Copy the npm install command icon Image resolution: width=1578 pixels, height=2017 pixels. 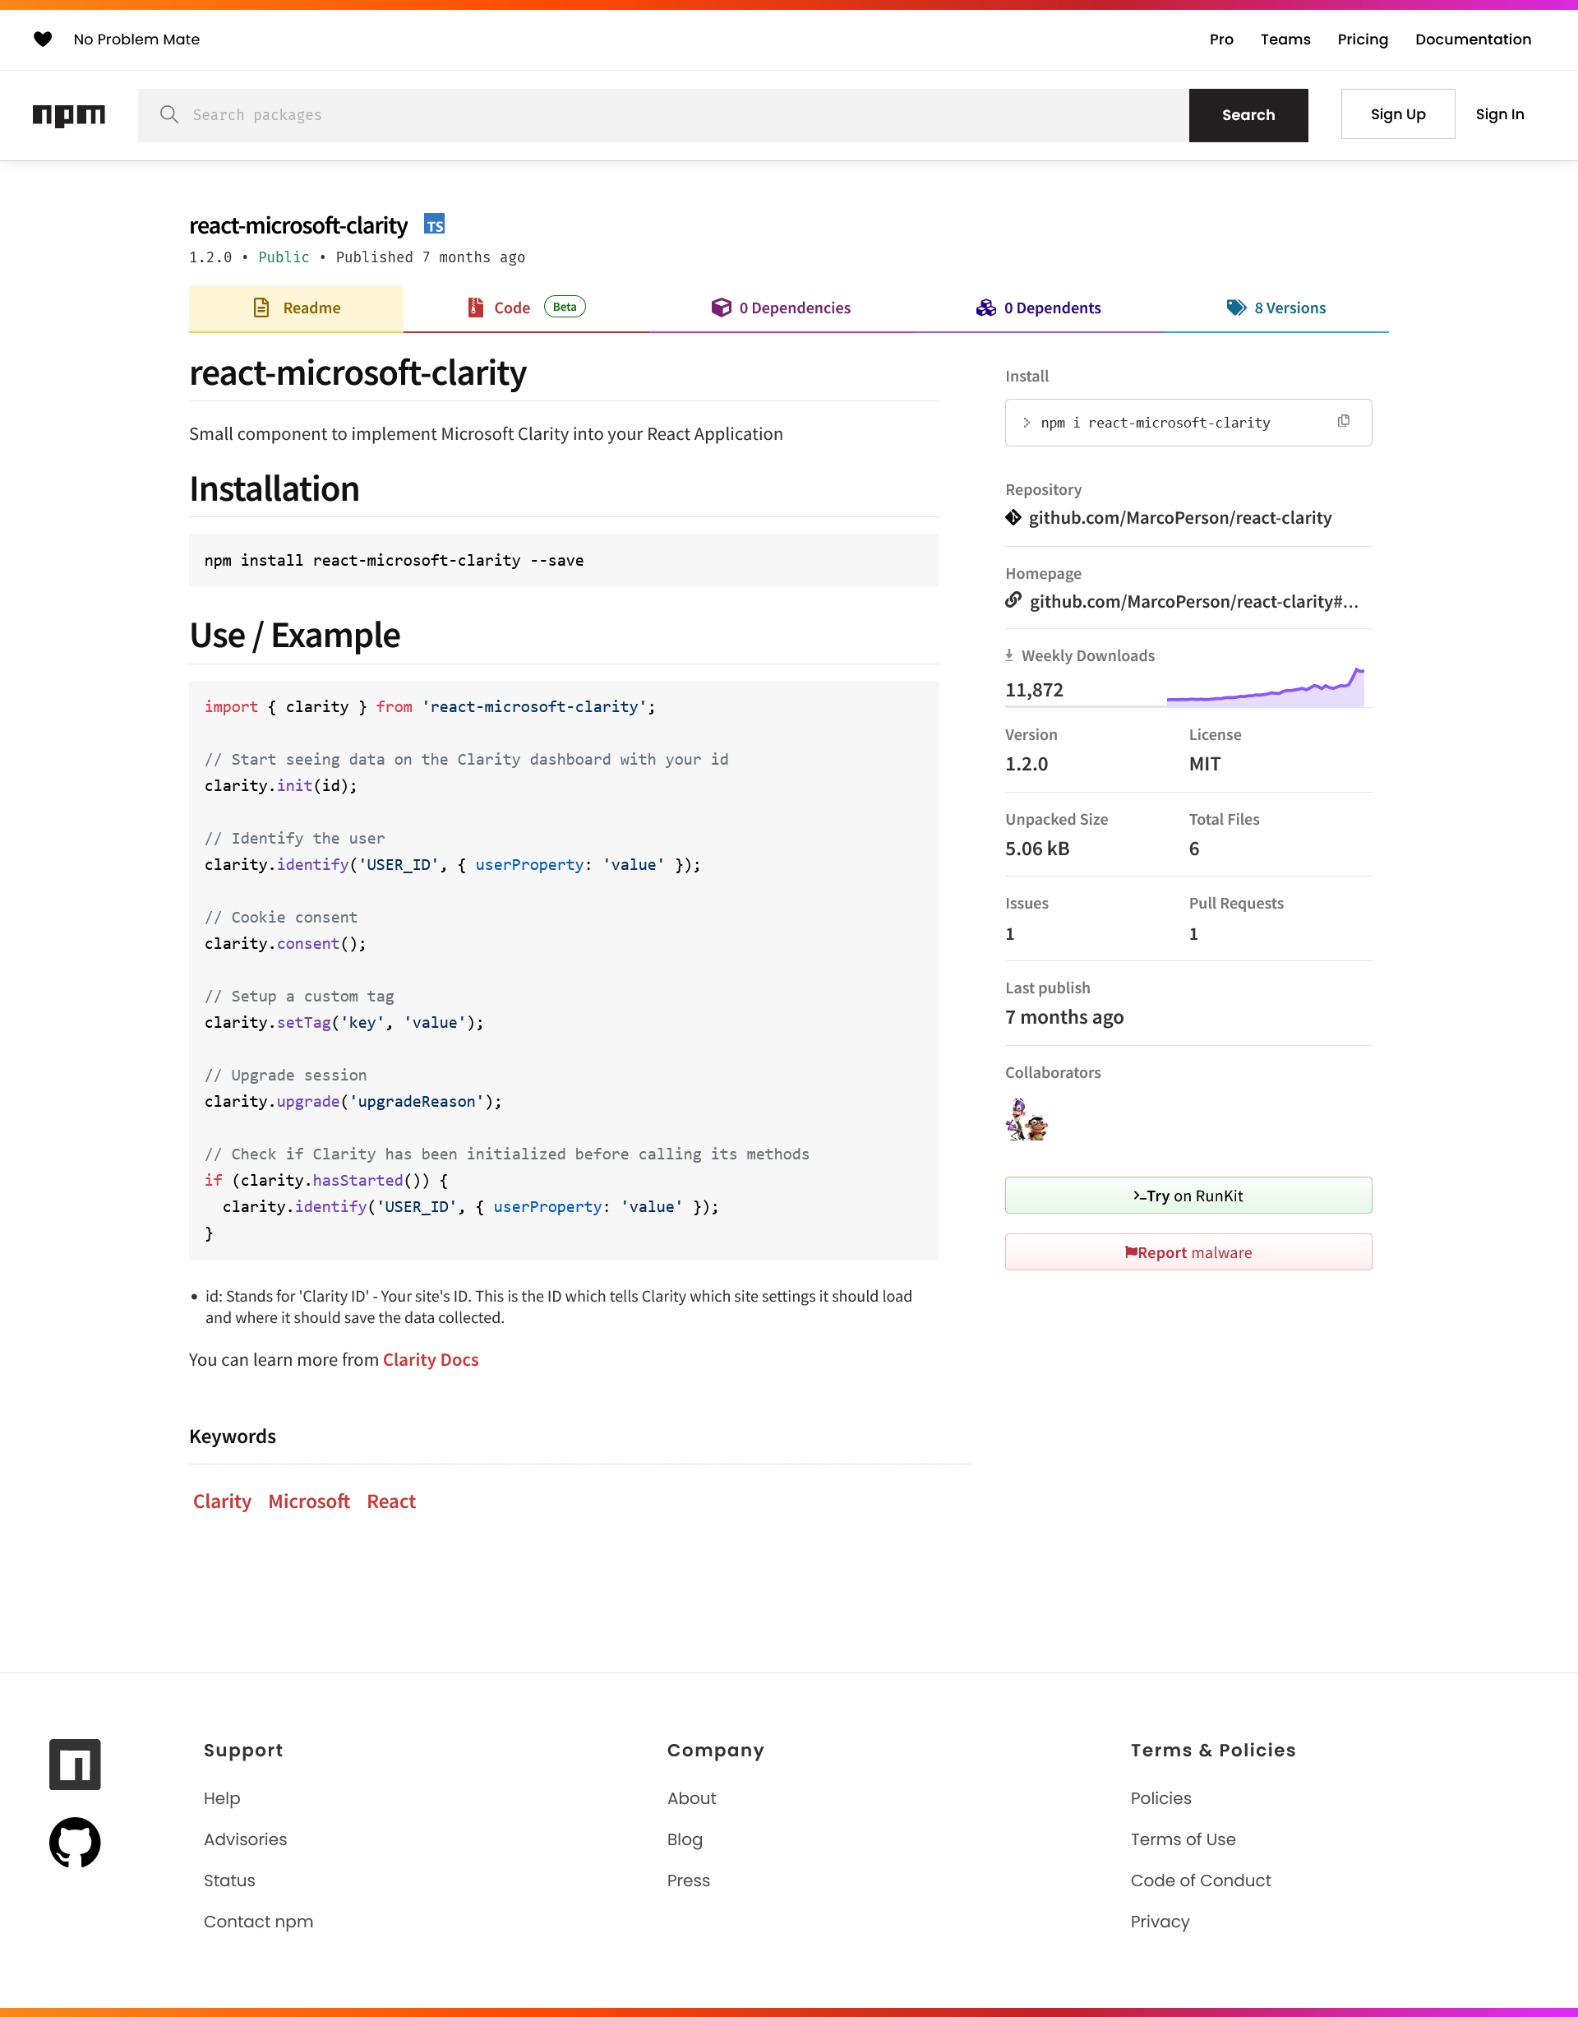tap(1343, 422)
